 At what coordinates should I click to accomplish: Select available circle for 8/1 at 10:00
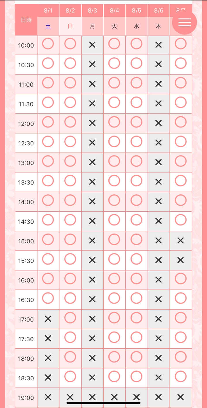coord(48,44)
